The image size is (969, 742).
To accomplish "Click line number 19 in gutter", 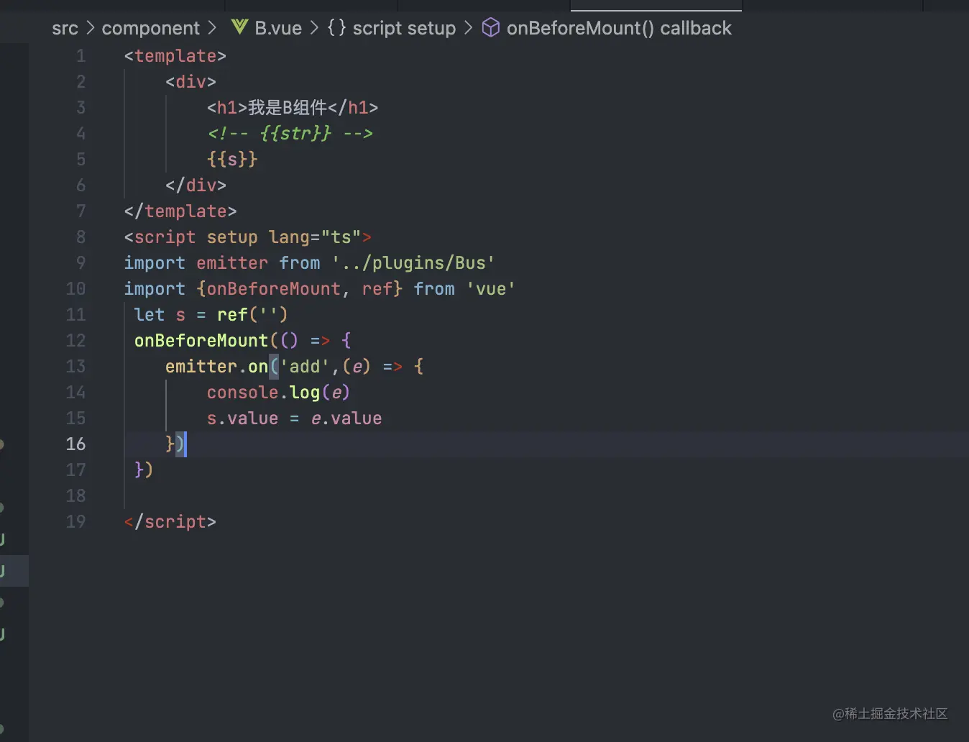I will click(75, 522).
